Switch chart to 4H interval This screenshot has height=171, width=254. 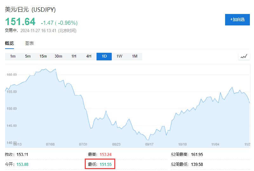[89, 56]
